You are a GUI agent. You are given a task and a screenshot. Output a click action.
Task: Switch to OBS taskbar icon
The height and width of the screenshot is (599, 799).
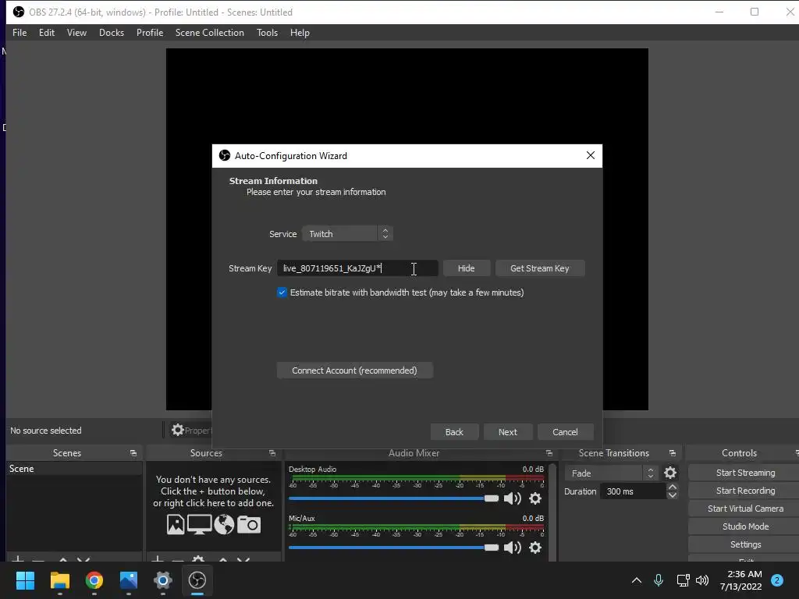[x=197, y=580]
